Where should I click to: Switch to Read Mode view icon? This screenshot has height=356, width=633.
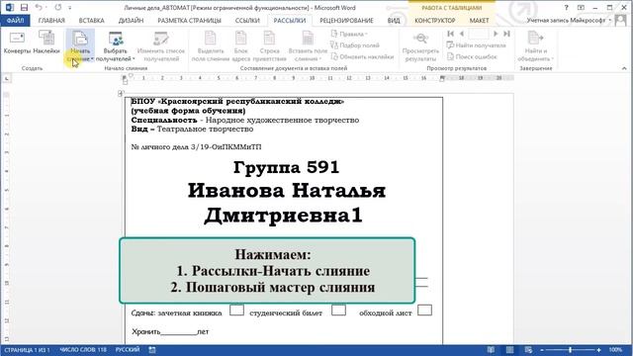pos(491,350)
